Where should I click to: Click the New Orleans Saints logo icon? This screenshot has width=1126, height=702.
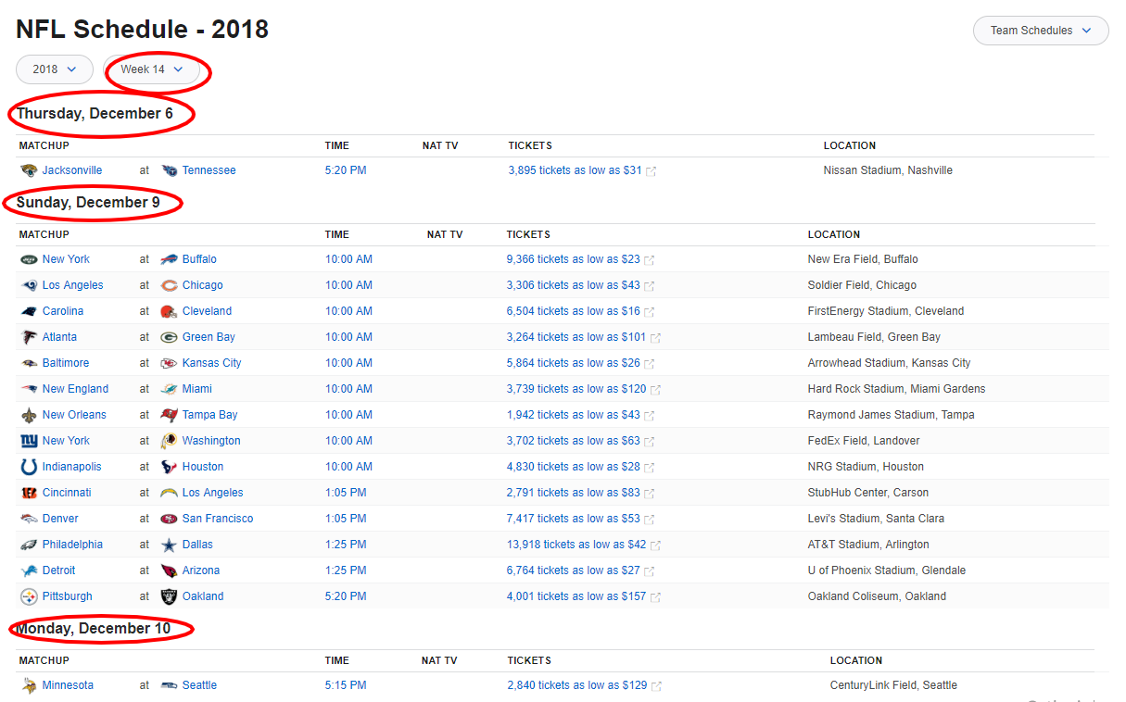[x=29, y=415]
